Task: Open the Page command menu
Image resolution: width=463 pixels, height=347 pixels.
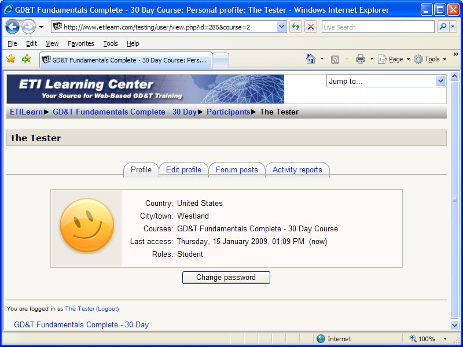Action: [394, 60]
